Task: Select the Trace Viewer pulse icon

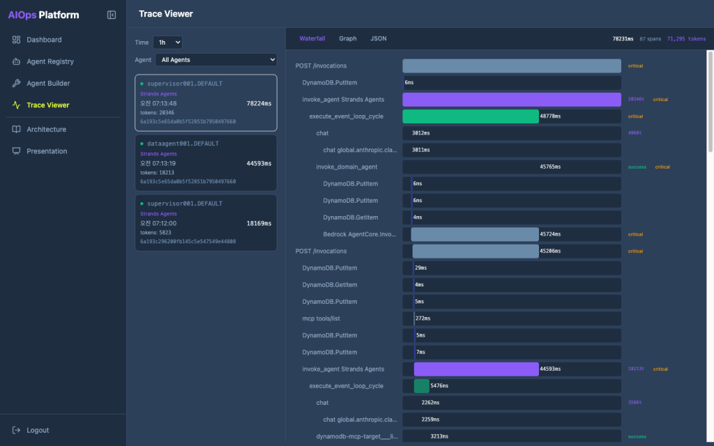Action: click(17, 105)
